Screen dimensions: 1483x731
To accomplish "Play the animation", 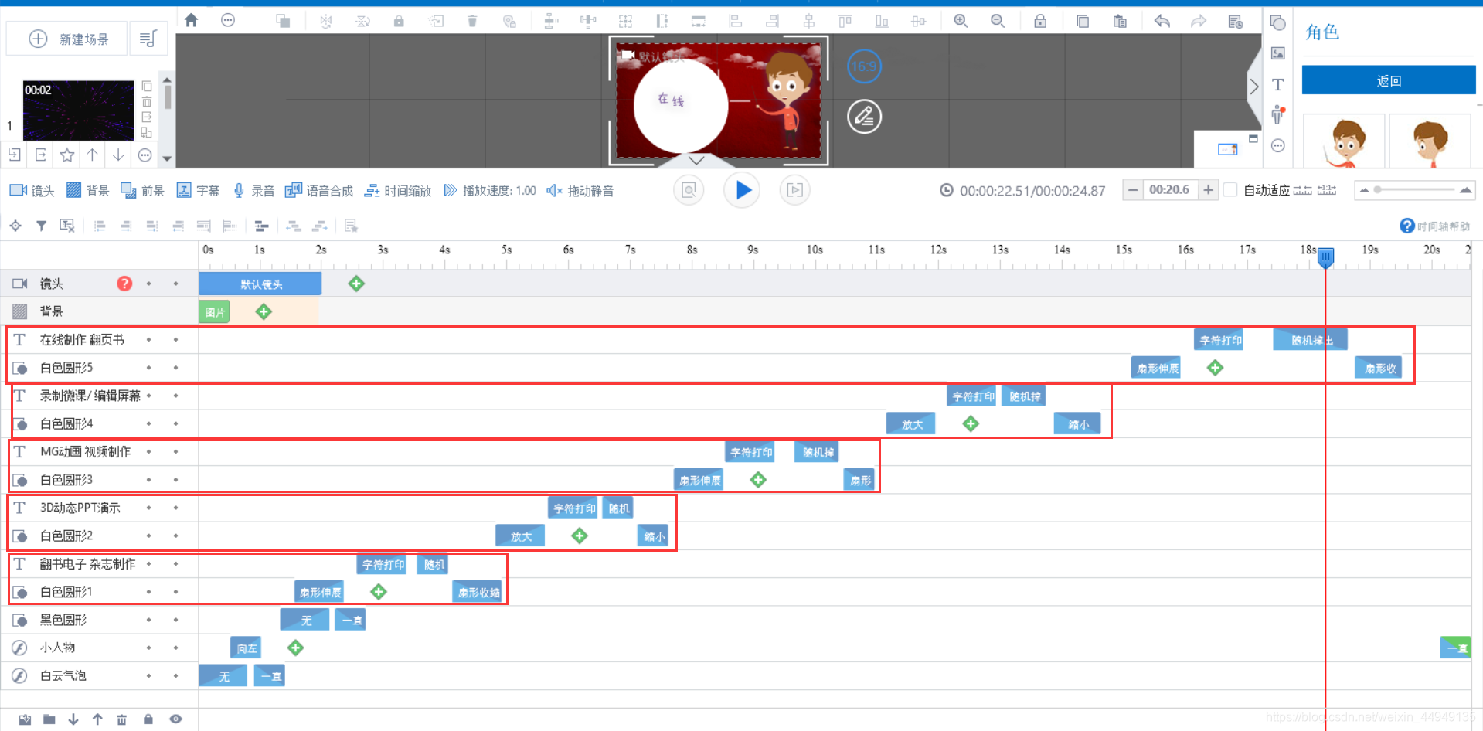I will tap(742, 190).
